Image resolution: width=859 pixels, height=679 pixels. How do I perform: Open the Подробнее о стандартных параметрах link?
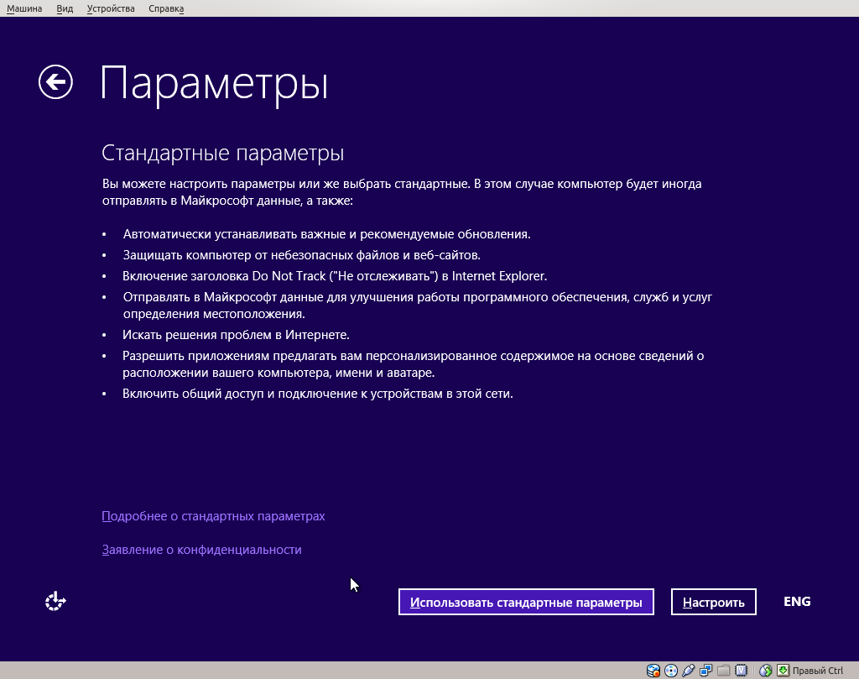tap(212, 516)
